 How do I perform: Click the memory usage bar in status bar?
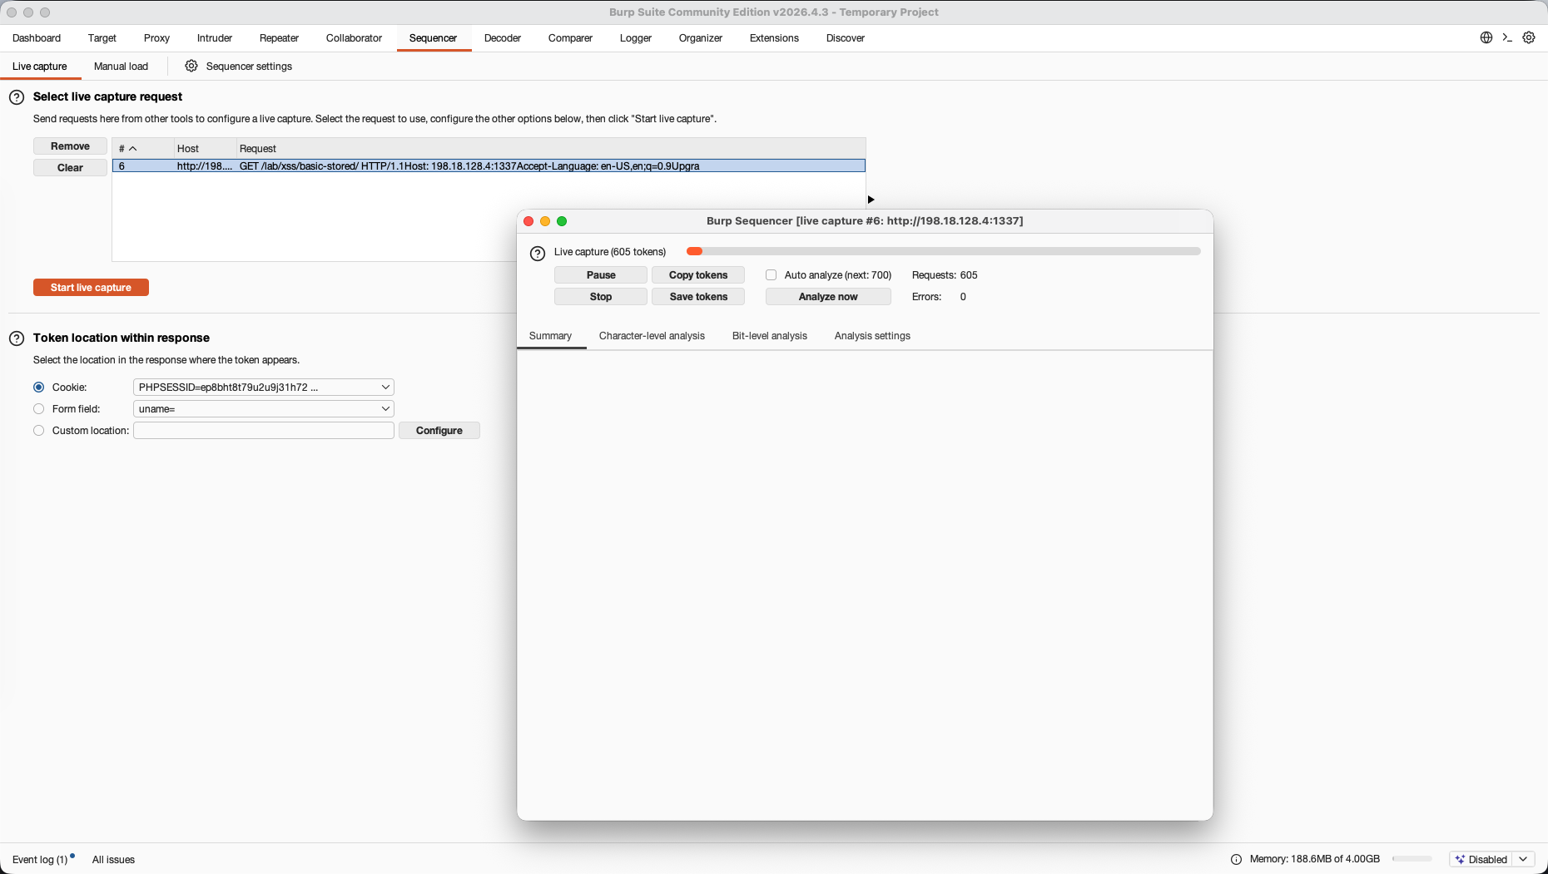click(1412, 859)
